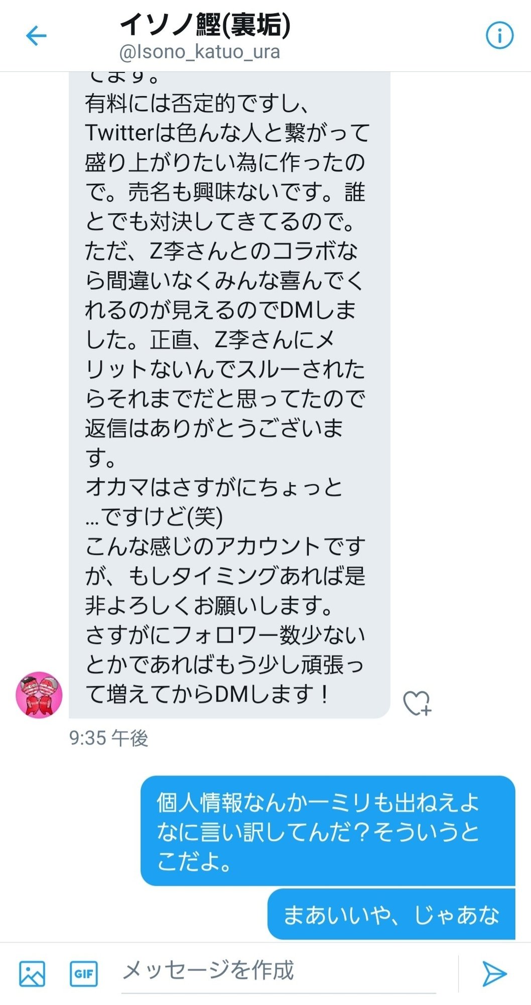Select the sent bubble starting 個人情報なんか

pos(328,831)
